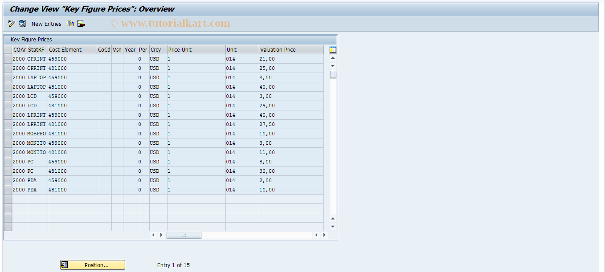Viewport: 605px width, 272px height.
Task: Click the Valuation Price column header
Action: (x=291, y=49)
